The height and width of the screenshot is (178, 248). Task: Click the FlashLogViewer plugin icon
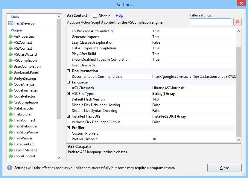click(x=10, y=132)
